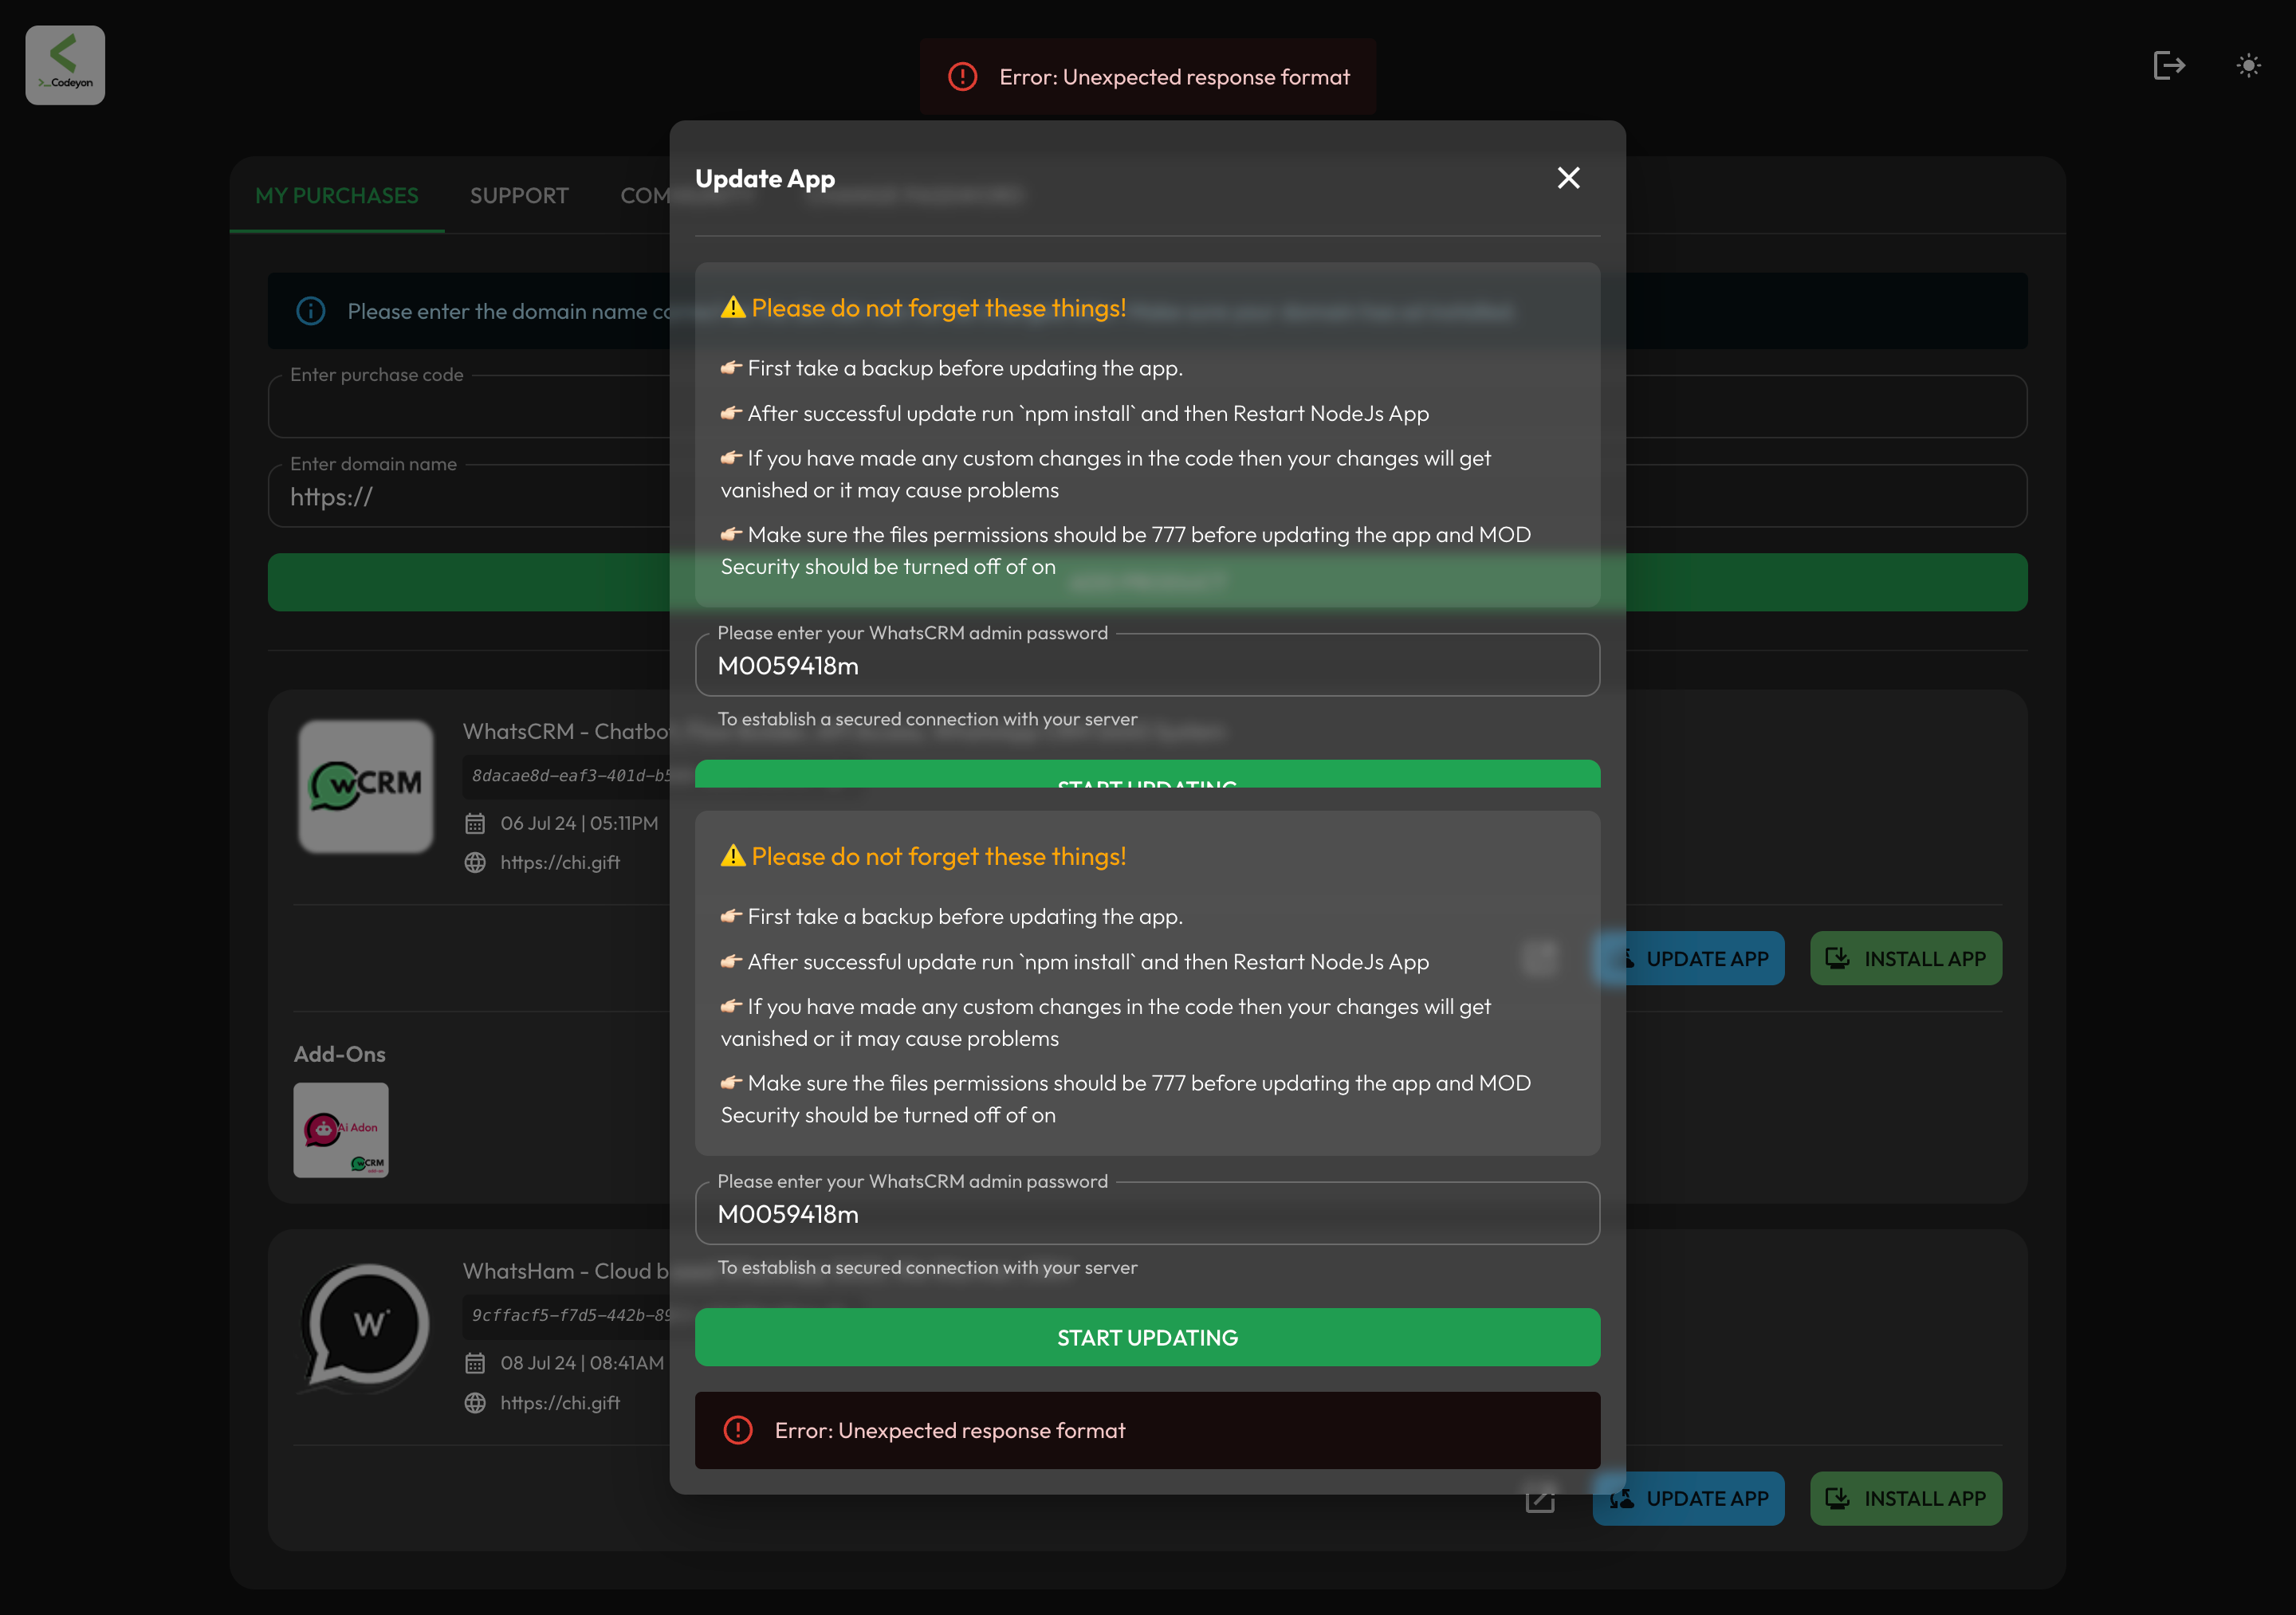This screenshot has height=1615, width=2296.
Task: Click the upper warning triangle icon in the dialog
Action: (733, 308)
